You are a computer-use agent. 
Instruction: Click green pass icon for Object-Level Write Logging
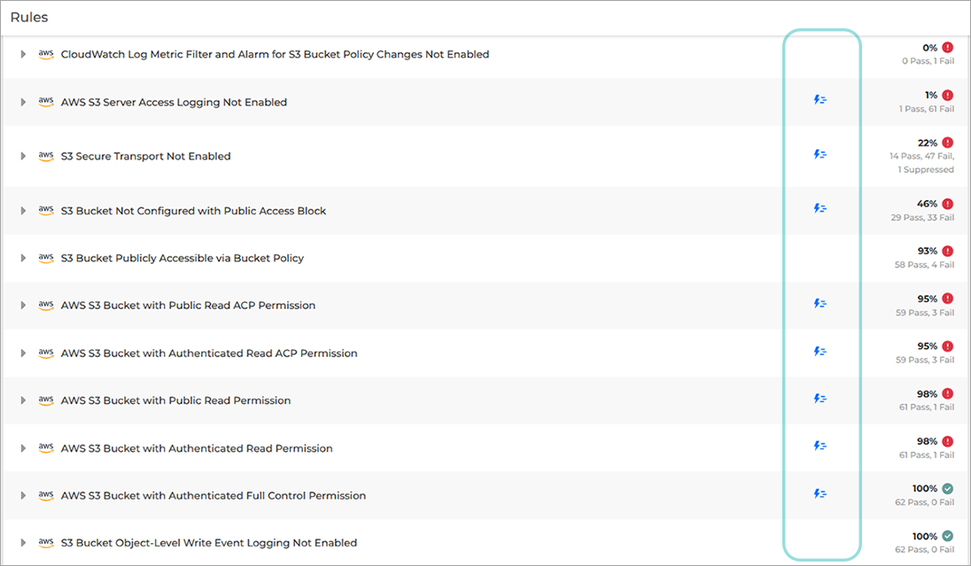click(947, 537)
